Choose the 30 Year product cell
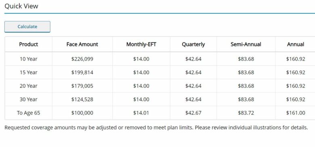Viewport: 315px width, 147px height. click(29, 99)
